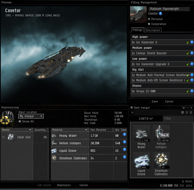Viewport: 194px width, 190px height.
Task: Select Helium Isotopes He-3 icon in hangar
Action: [x=161, y=133]
